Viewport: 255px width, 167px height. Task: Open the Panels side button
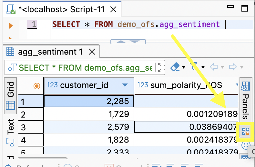tap(245, 100)
